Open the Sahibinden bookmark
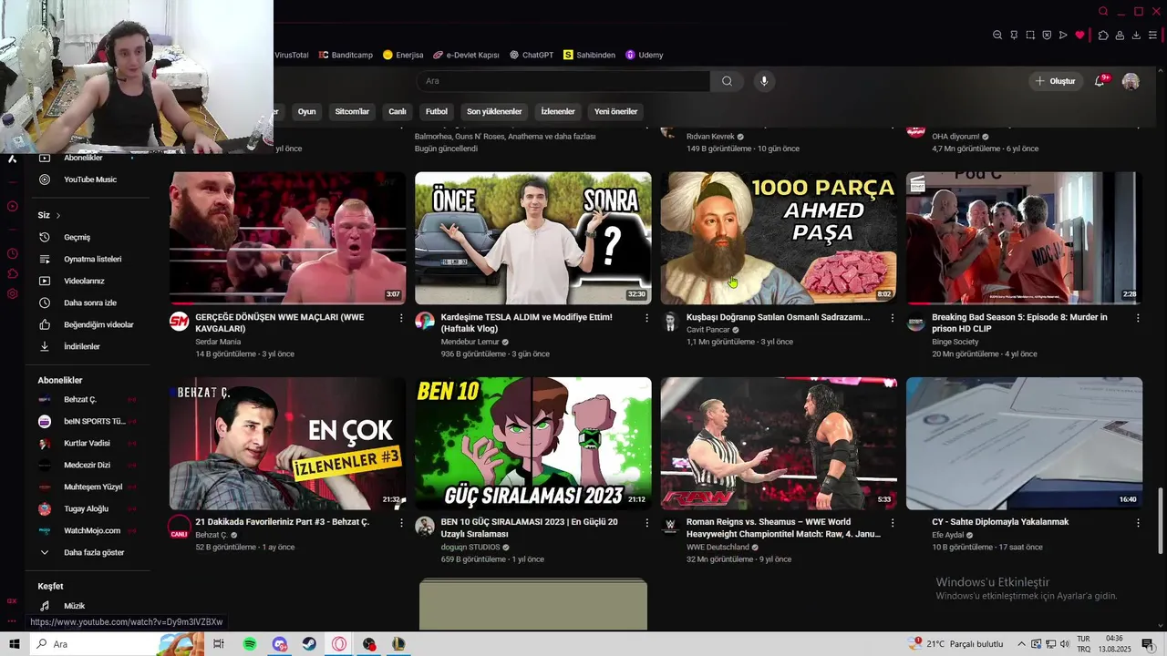The image size is (1167, 656). click(x=589, y=55)
